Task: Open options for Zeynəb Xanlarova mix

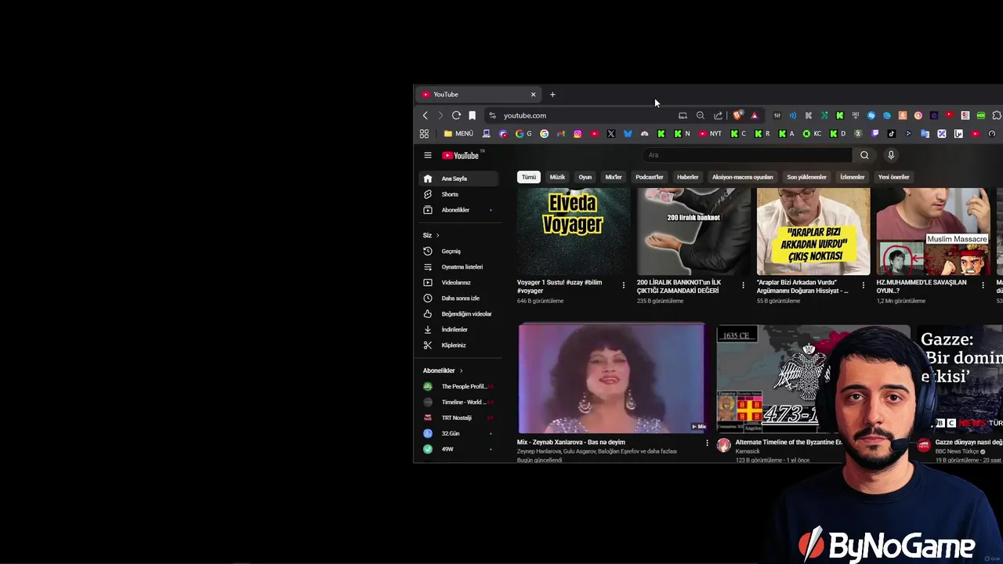Action: tap(707, 443)
